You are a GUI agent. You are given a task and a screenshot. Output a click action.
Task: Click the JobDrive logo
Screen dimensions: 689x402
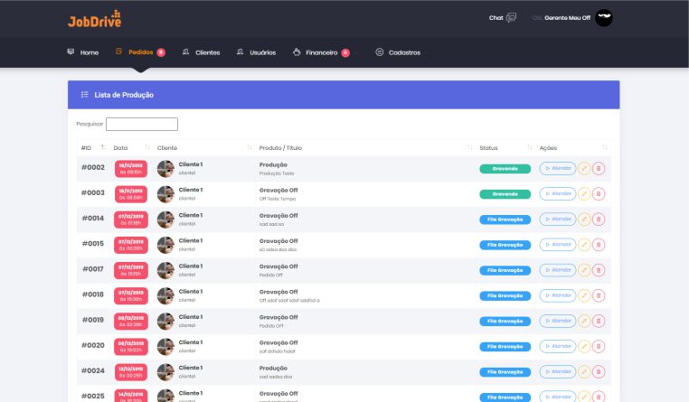tap(93, 19)
